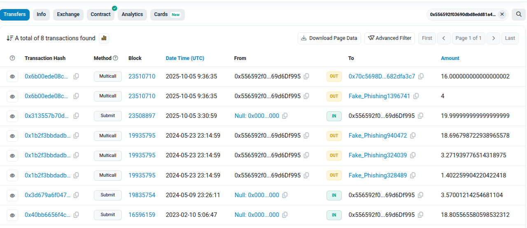
Task: Copy transaction hash 0x3d679a6f047
Action: pyautogui.click(x=76, y=195)
